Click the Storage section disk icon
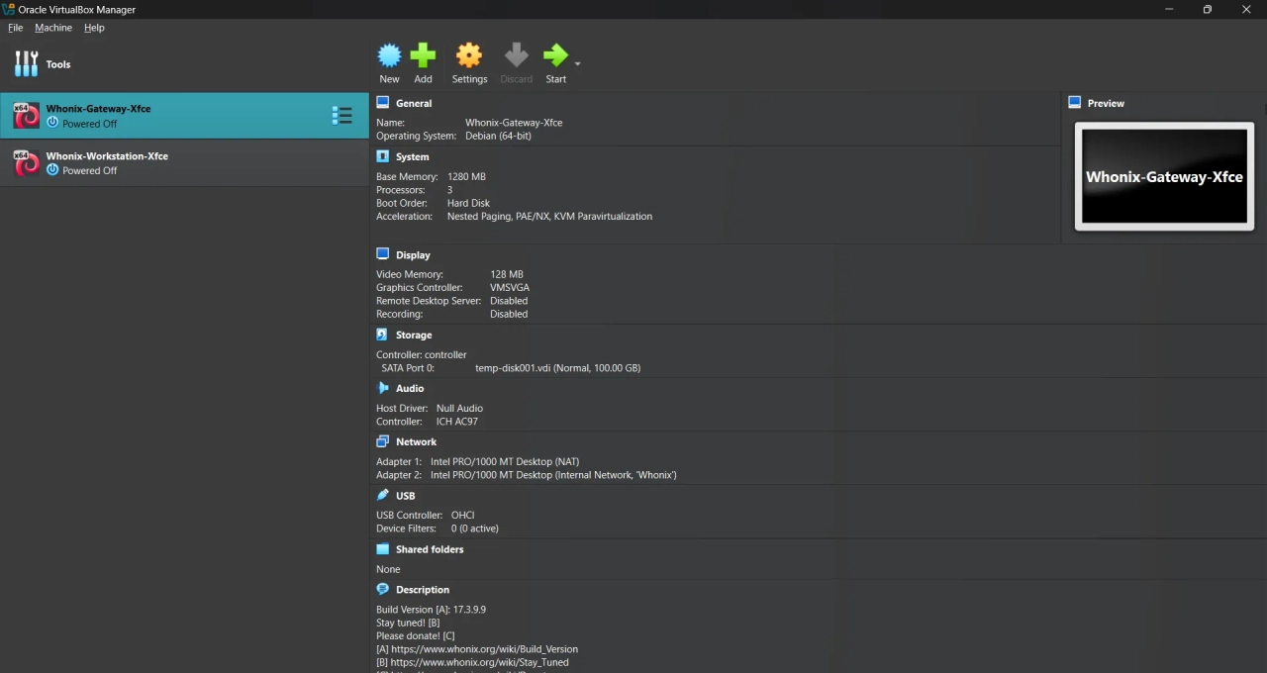The height and width of the screenshot is (673, 1267). point(383,335)
